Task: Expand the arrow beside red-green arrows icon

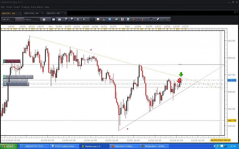Action: (147, 19)
